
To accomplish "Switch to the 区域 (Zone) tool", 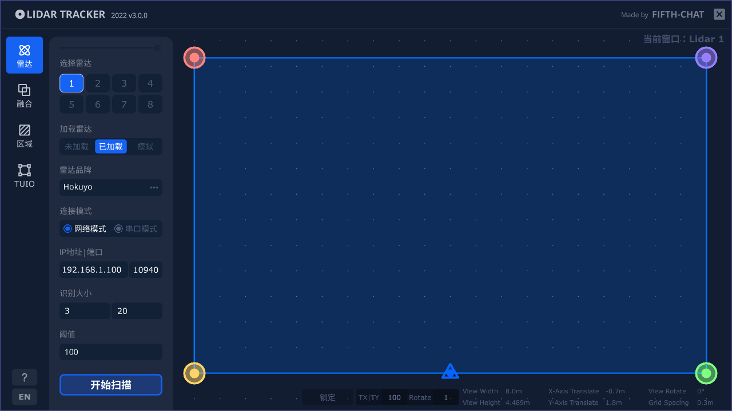I will click(24, 136).
